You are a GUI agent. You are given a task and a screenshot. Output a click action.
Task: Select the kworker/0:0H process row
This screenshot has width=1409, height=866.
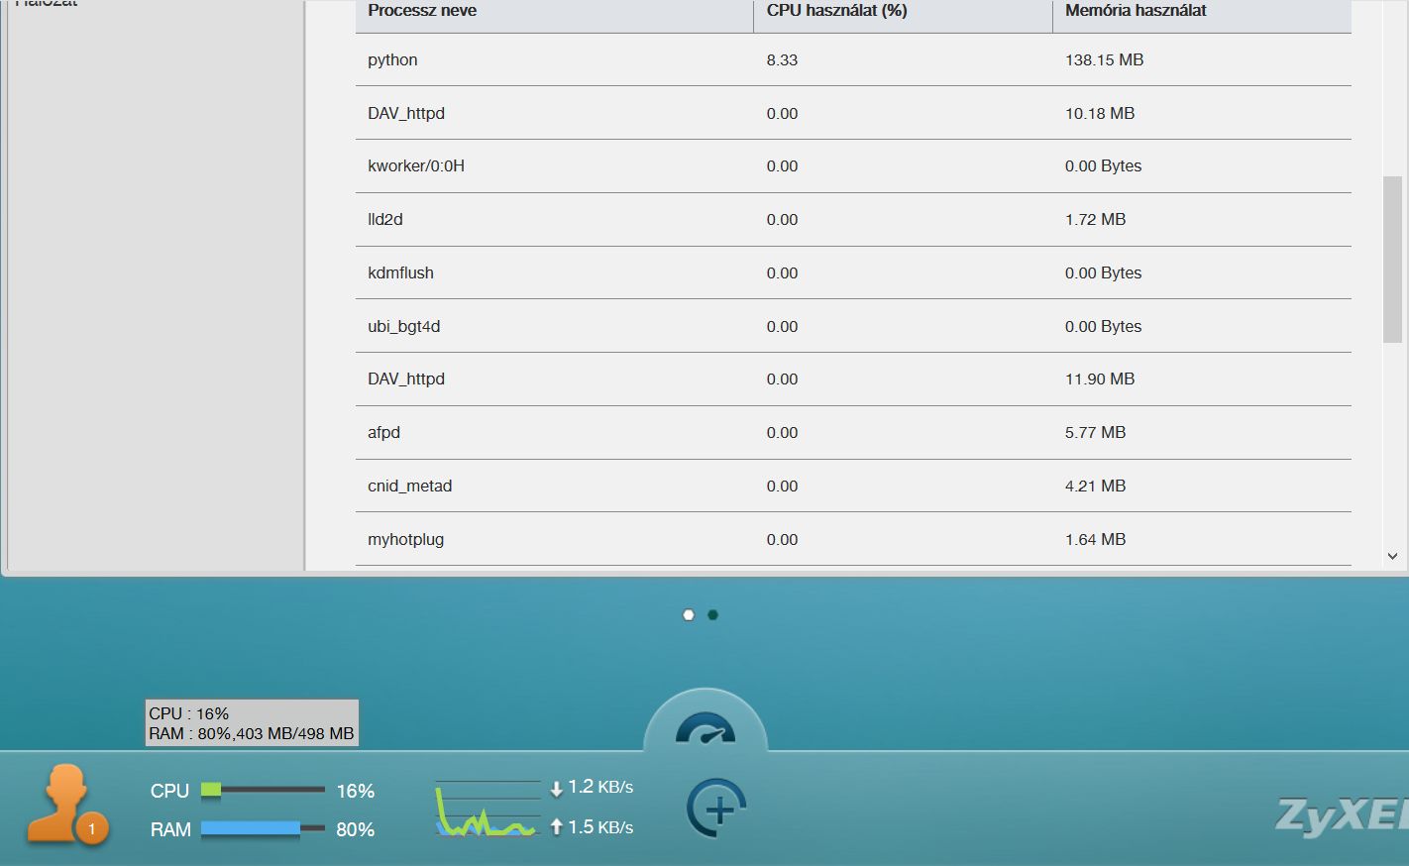click(853, 166)
